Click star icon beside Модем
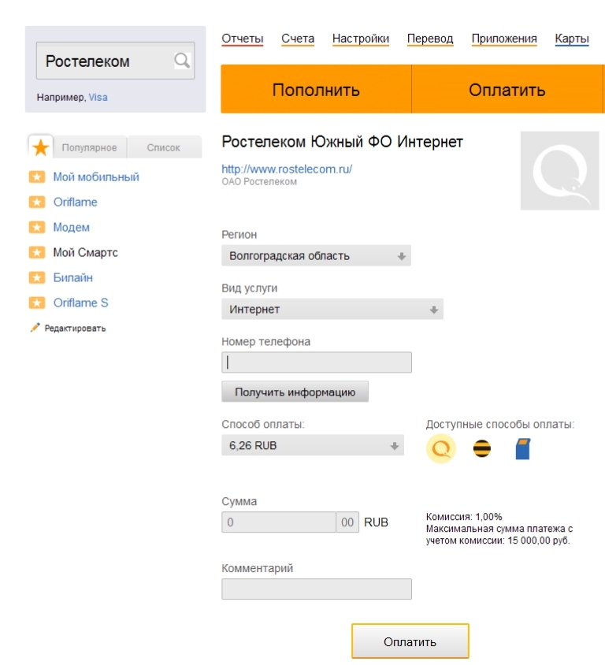Screen dimensions: 605x665 pos(37,228)
